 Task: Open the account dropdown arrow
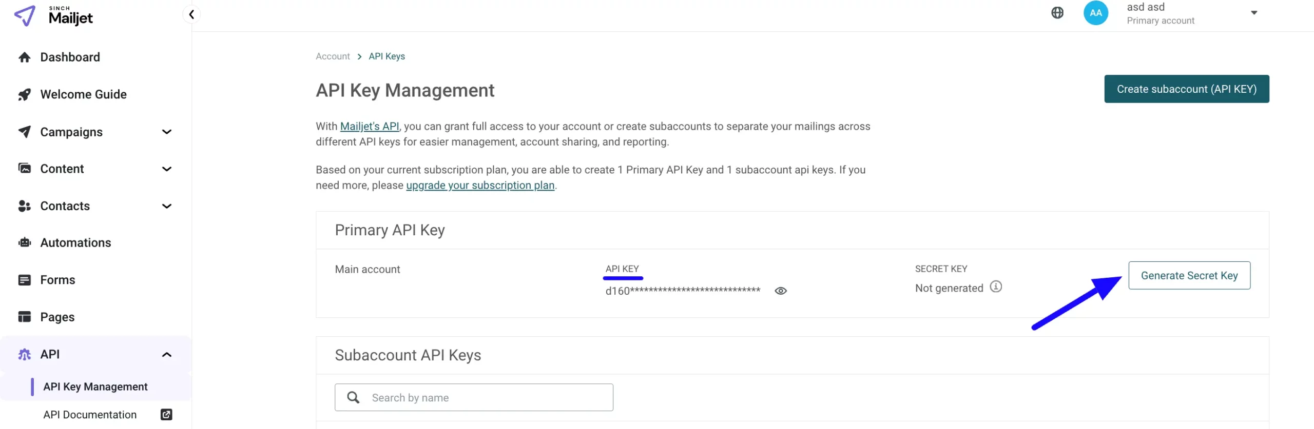point(1253,13)
